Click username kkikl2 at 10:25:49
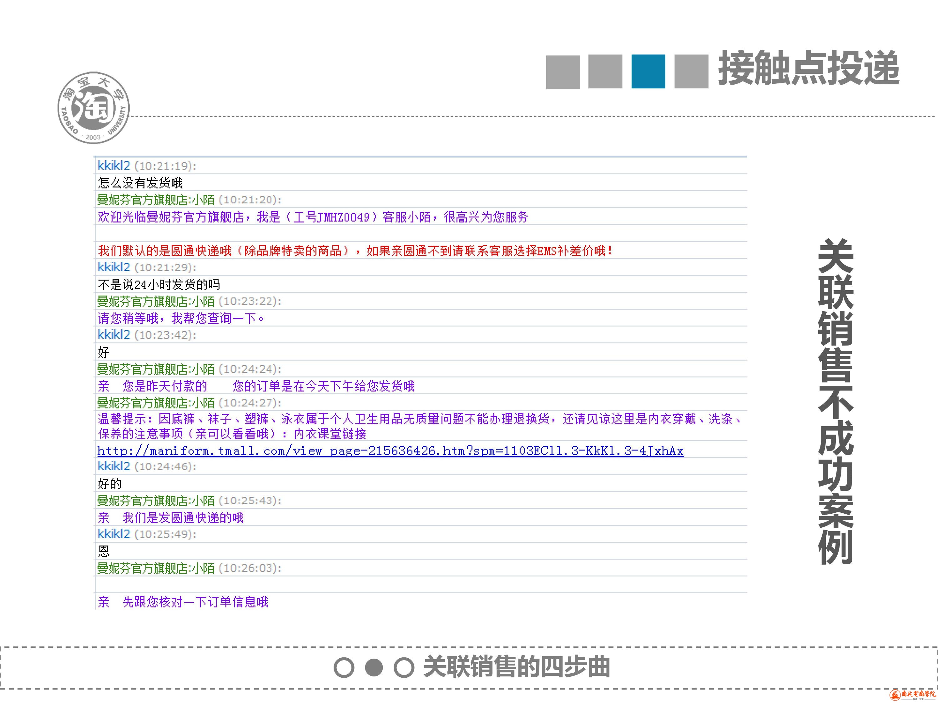This screenshot has height=703, width=938. tap(113, 534)
